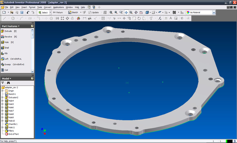
Task: Click the Sketch button
Action: point(73,12)
